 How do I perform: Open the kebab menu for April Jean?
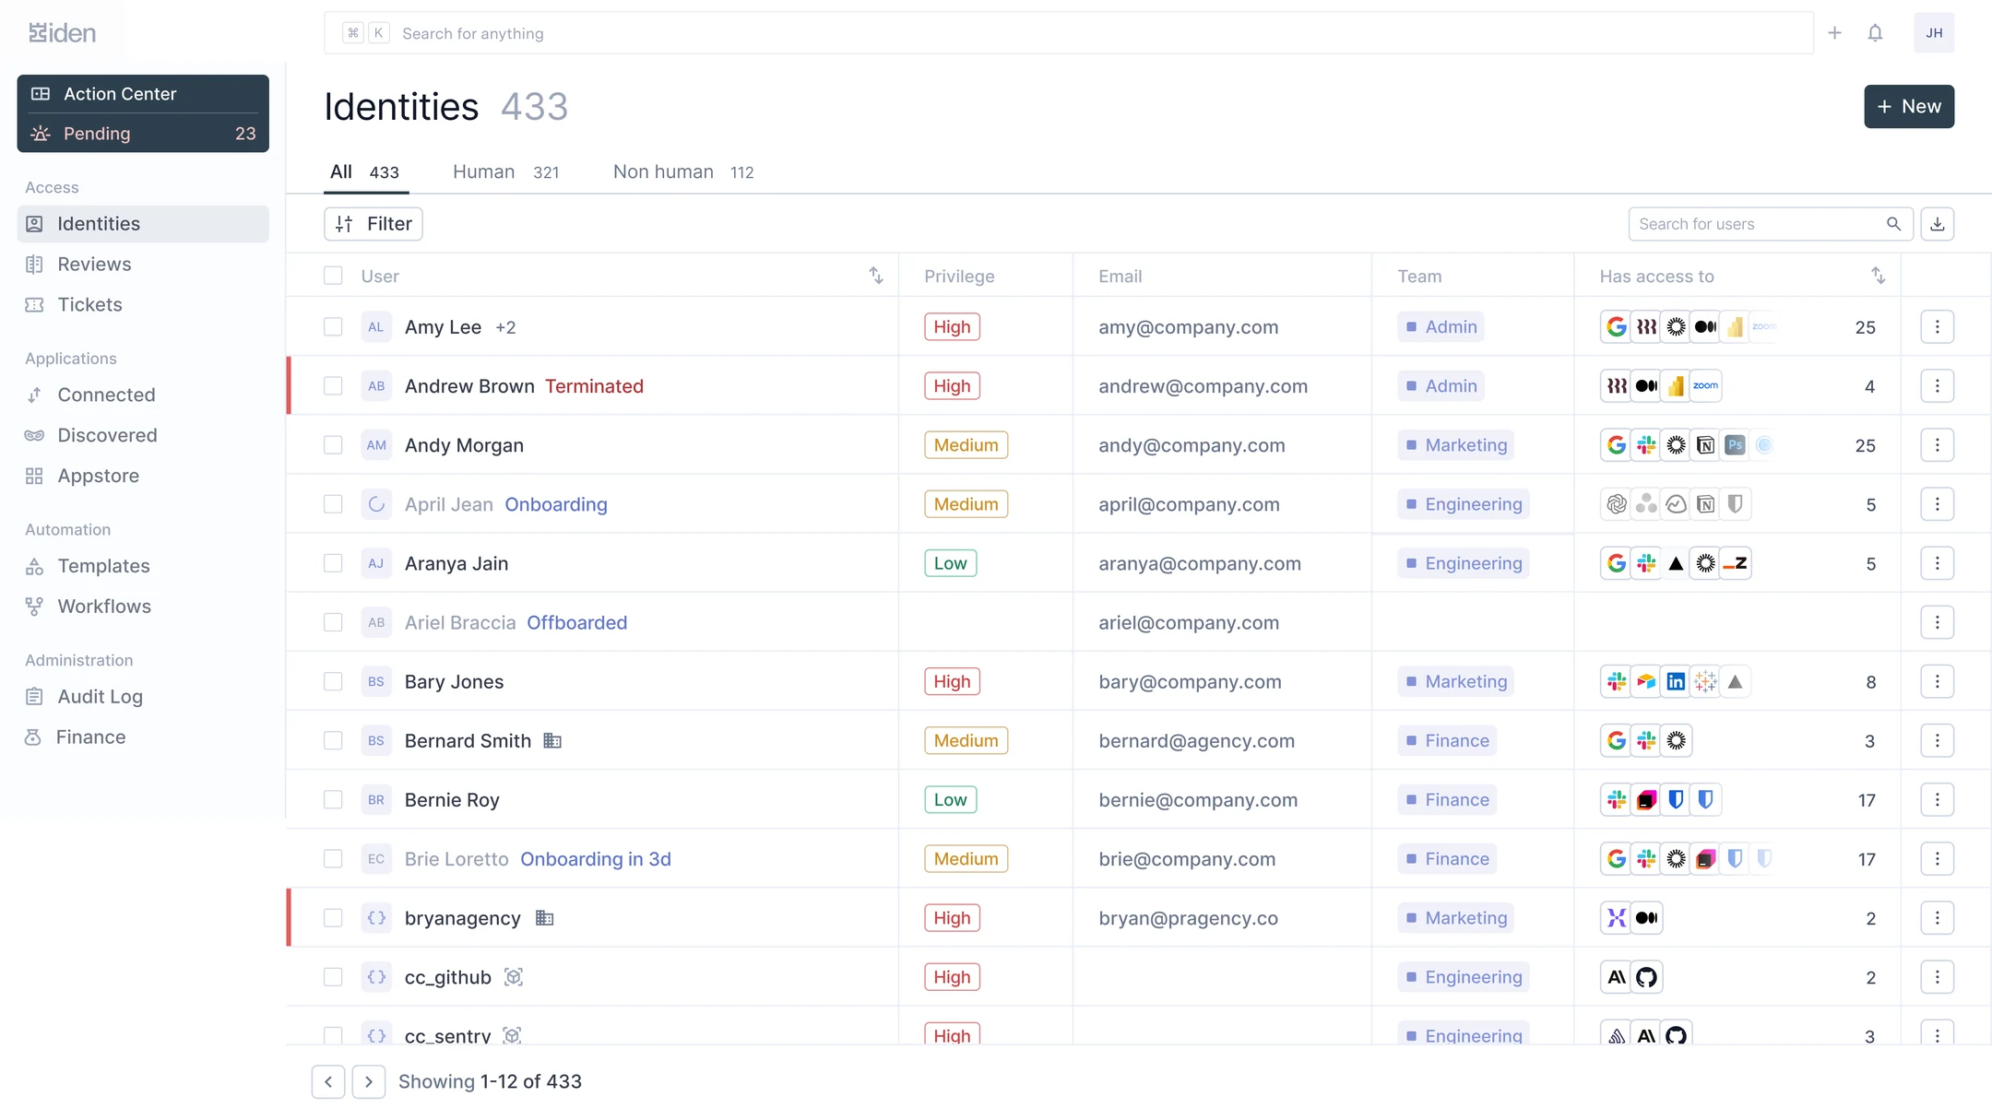[1937, 504]
